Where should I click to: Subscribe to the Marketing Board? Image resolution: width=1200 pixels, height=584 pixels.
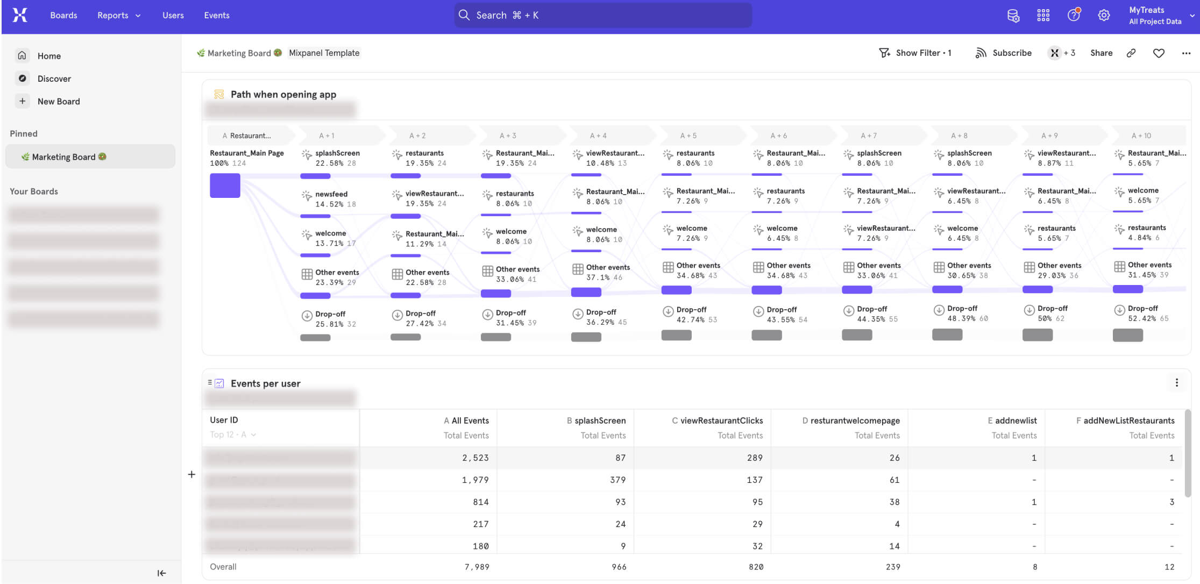coord(1004,53)
